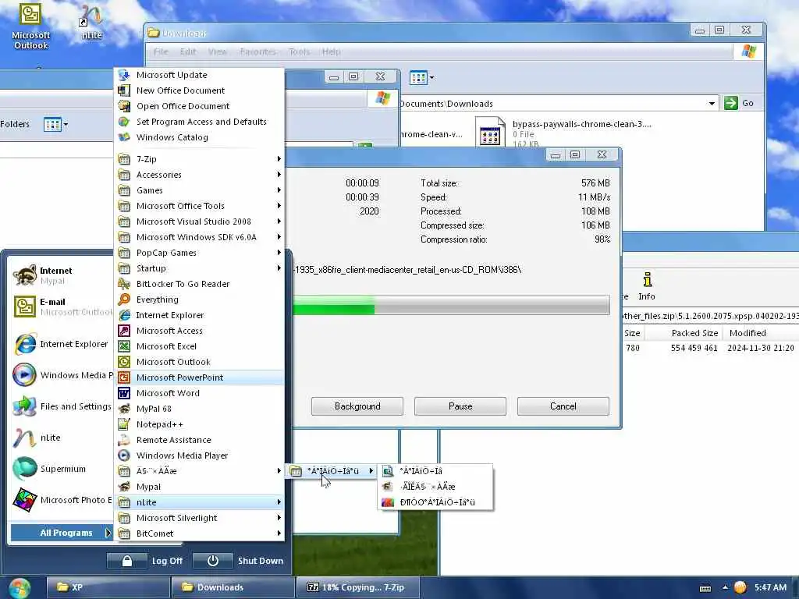Screen dimensions: 799x599
Task: Open Edit menu in Downloads window
Action: coord(188,51)
